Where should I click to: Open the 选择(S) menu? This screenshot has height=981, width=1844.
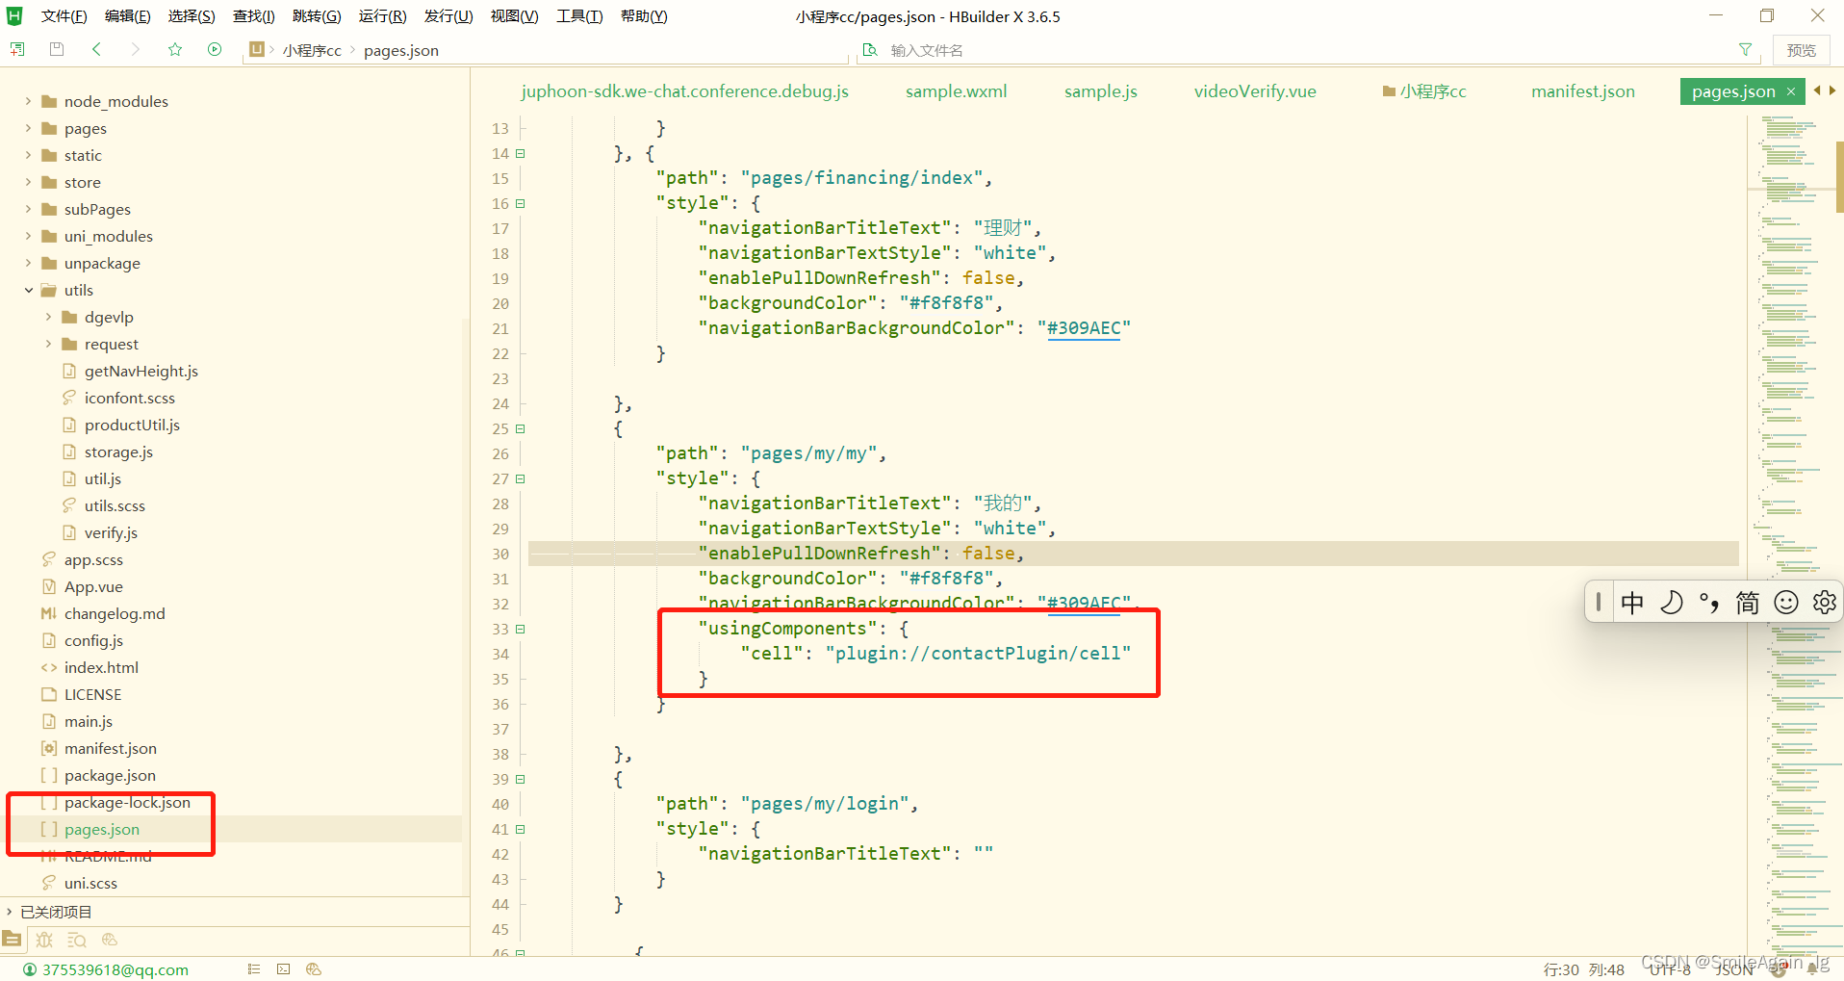(x=191, y=16)
